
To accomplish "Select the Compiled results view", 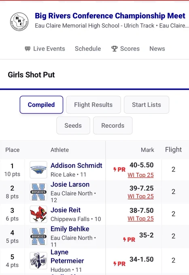I will coord(41,105).
